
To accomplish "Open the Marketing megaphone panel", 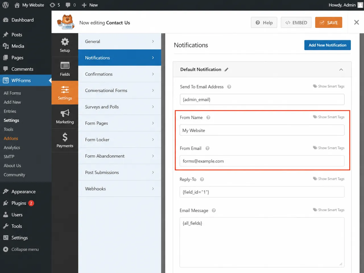I will (65, 117).
